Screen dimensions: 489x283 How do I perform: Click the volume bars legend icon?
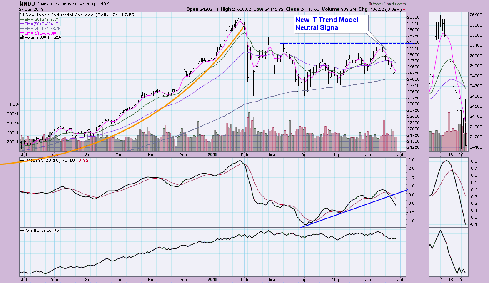22,37
